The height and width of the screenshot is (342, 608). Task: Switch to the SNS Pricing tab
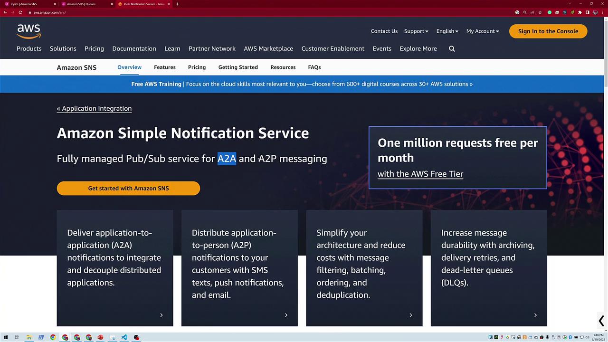pyautogui.click(x=197, y=67)
